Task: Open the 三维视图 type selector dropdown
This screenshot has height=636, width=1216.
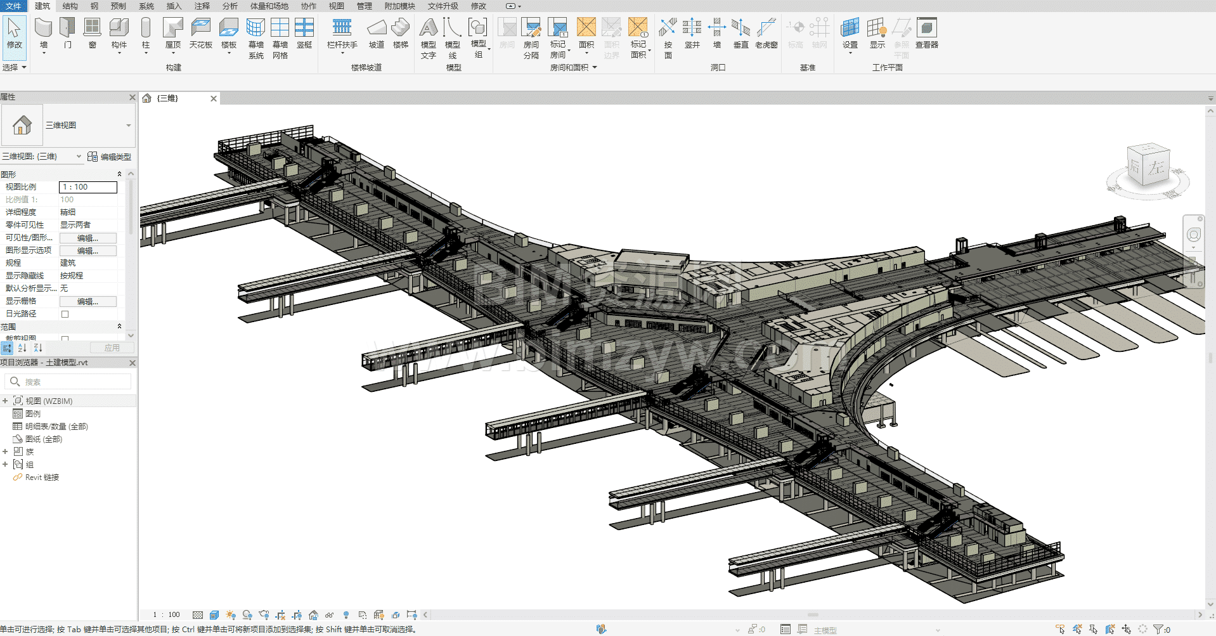Action: pos(129,126)
